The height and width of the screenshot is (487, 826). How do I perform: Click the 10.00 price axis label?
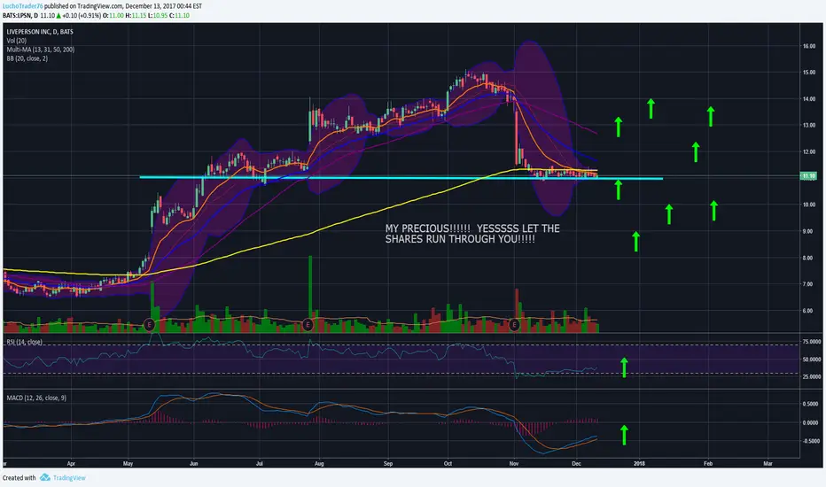[x=808, y=205]
